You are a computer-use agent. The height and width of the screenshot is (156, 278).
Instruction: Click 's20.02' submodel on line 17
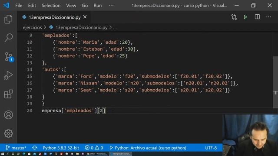[213, 90]
